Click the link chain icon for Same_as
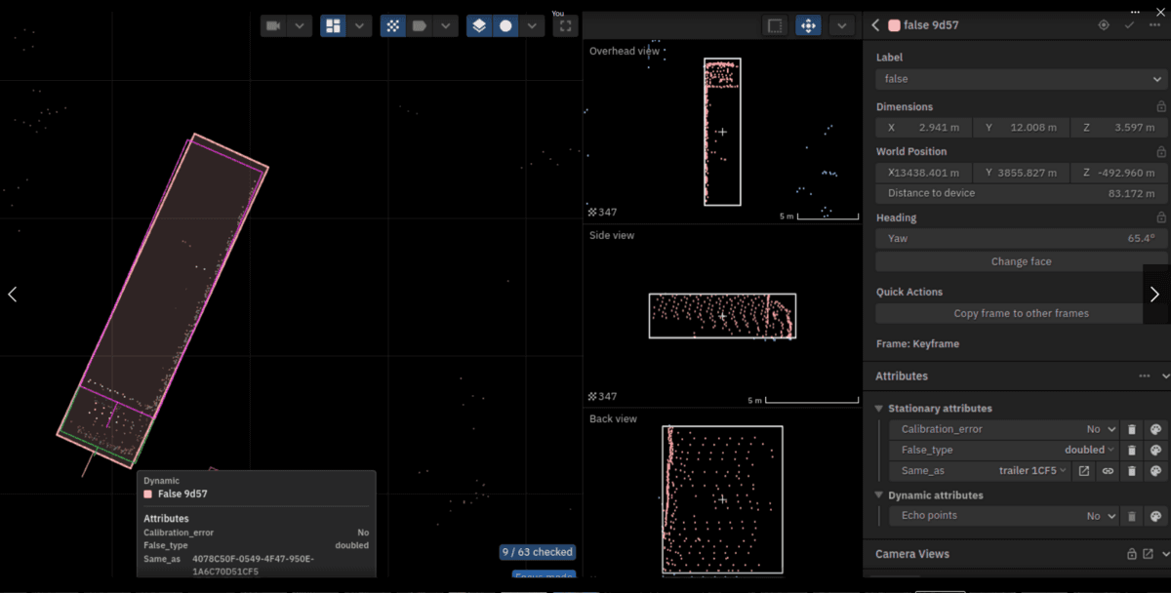1171x593 pixels. click(1108, 471)
